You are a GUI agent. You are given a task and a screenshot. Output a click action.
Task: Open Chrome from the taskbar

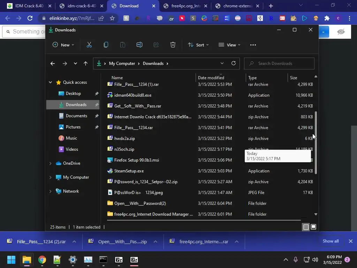coord(42,260)
